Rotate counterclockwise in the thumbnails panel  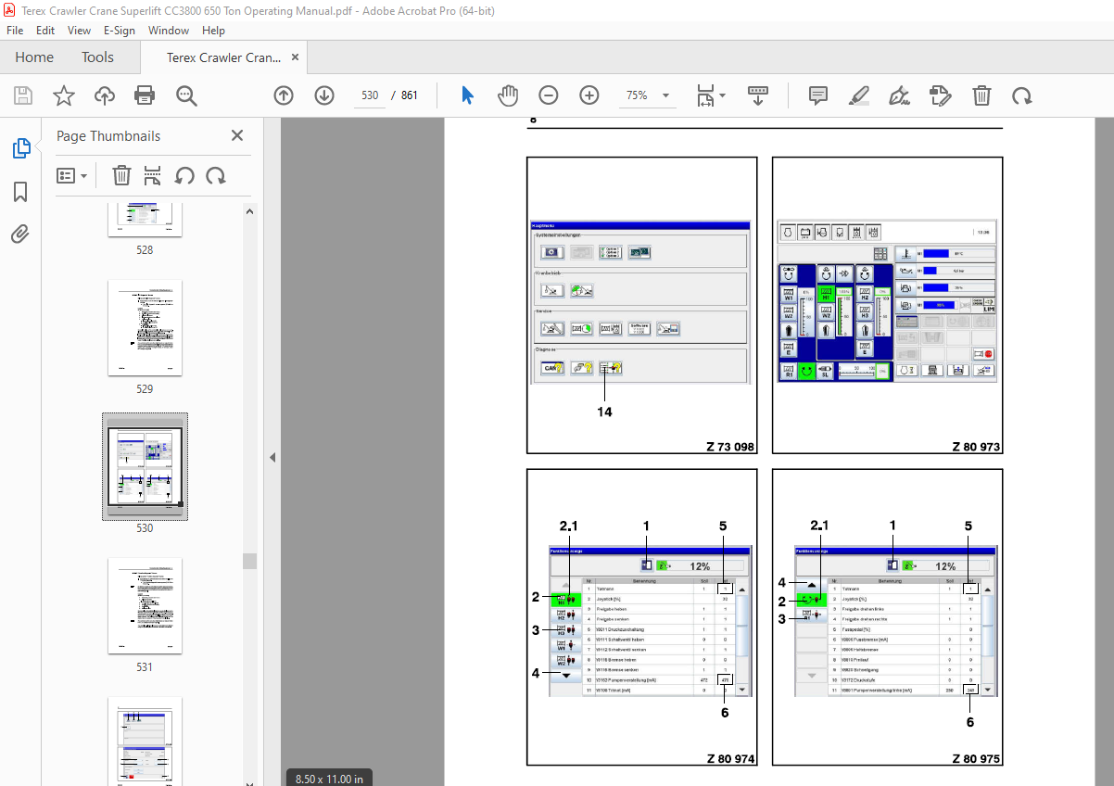tap(184, 175)
